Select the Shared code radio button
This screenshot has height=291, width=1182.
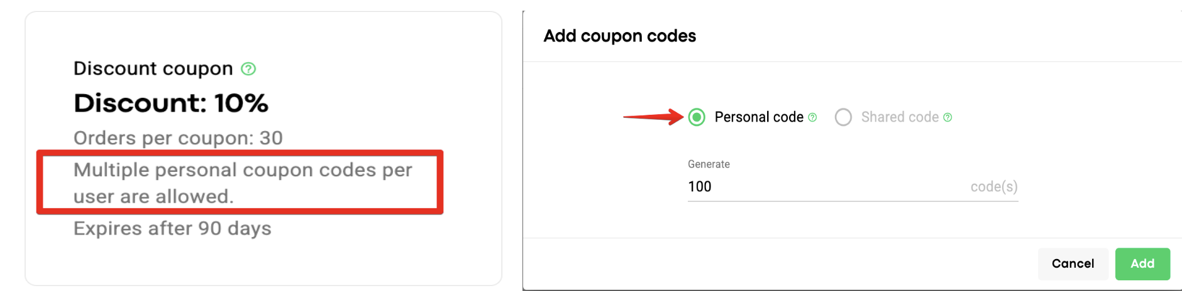(x=843, y=117)
